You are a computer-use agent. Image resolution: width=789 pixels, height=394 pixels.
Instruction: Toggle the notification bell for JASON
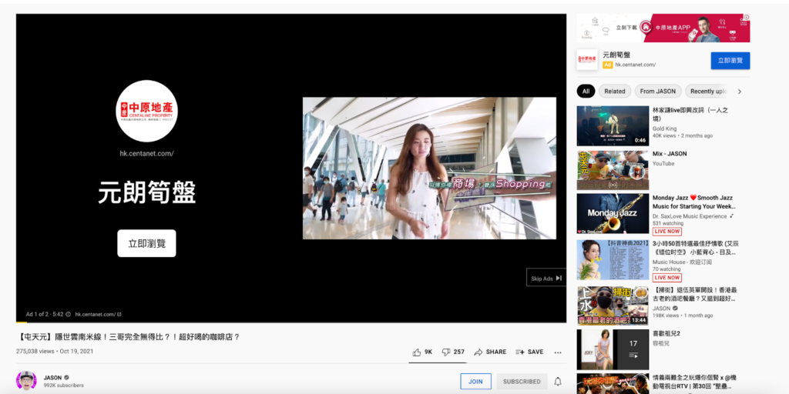click(x=558, y=382)
